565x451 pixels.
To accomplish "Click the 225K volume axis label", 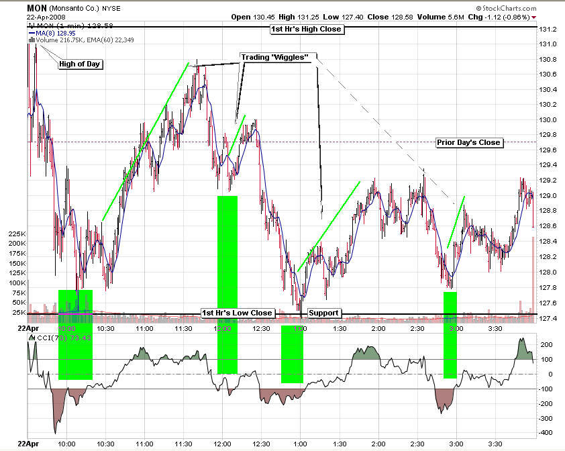I will 17,234.
